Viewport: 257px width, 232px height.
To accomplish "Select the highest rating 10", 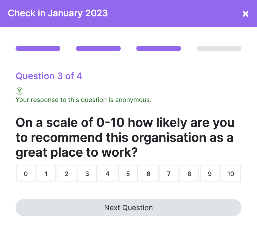I will pos(231,173).
